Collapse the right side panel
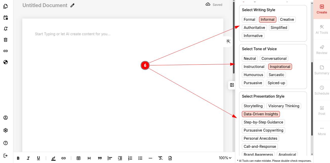 (x=232, y=85)
